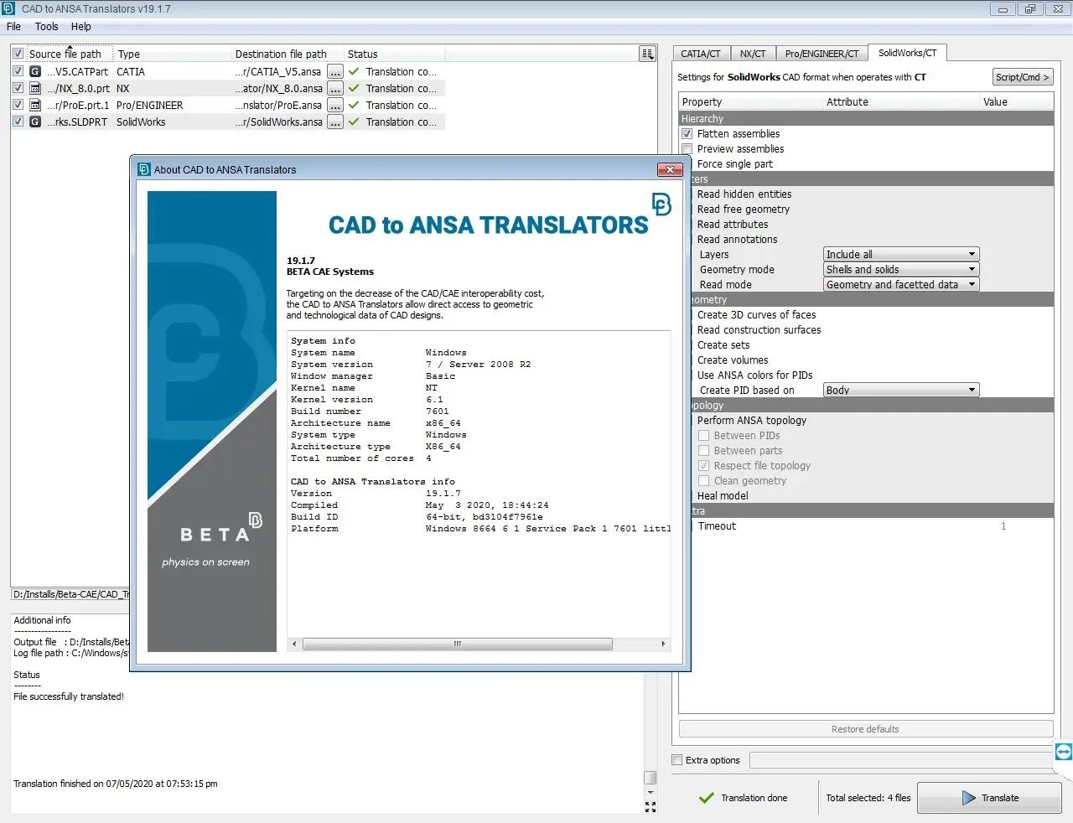Switch to the CATIA/CT tab
This screenshot has width=1073, height=823.
coord(701,54)
